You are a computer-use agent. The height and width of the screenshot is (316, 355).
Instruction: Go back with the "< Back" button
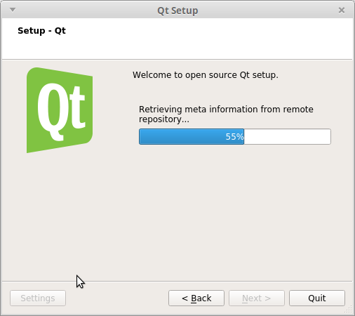click(196, 298)
